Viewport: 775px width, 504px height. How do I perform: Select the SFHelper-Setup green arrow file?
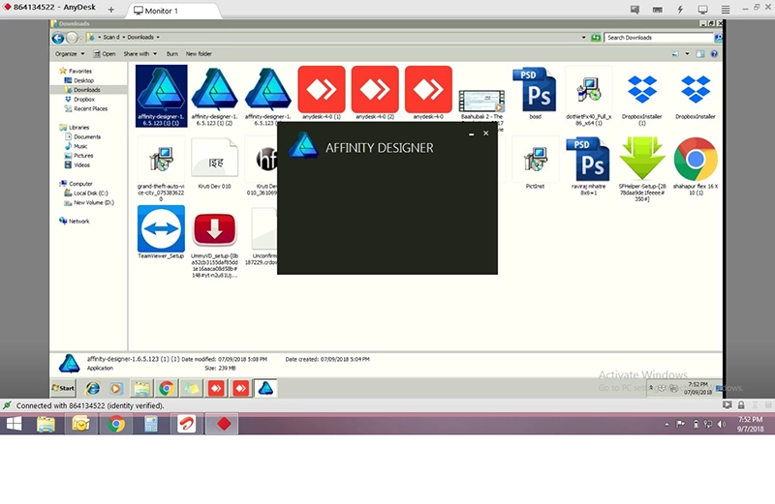(641, 159)
